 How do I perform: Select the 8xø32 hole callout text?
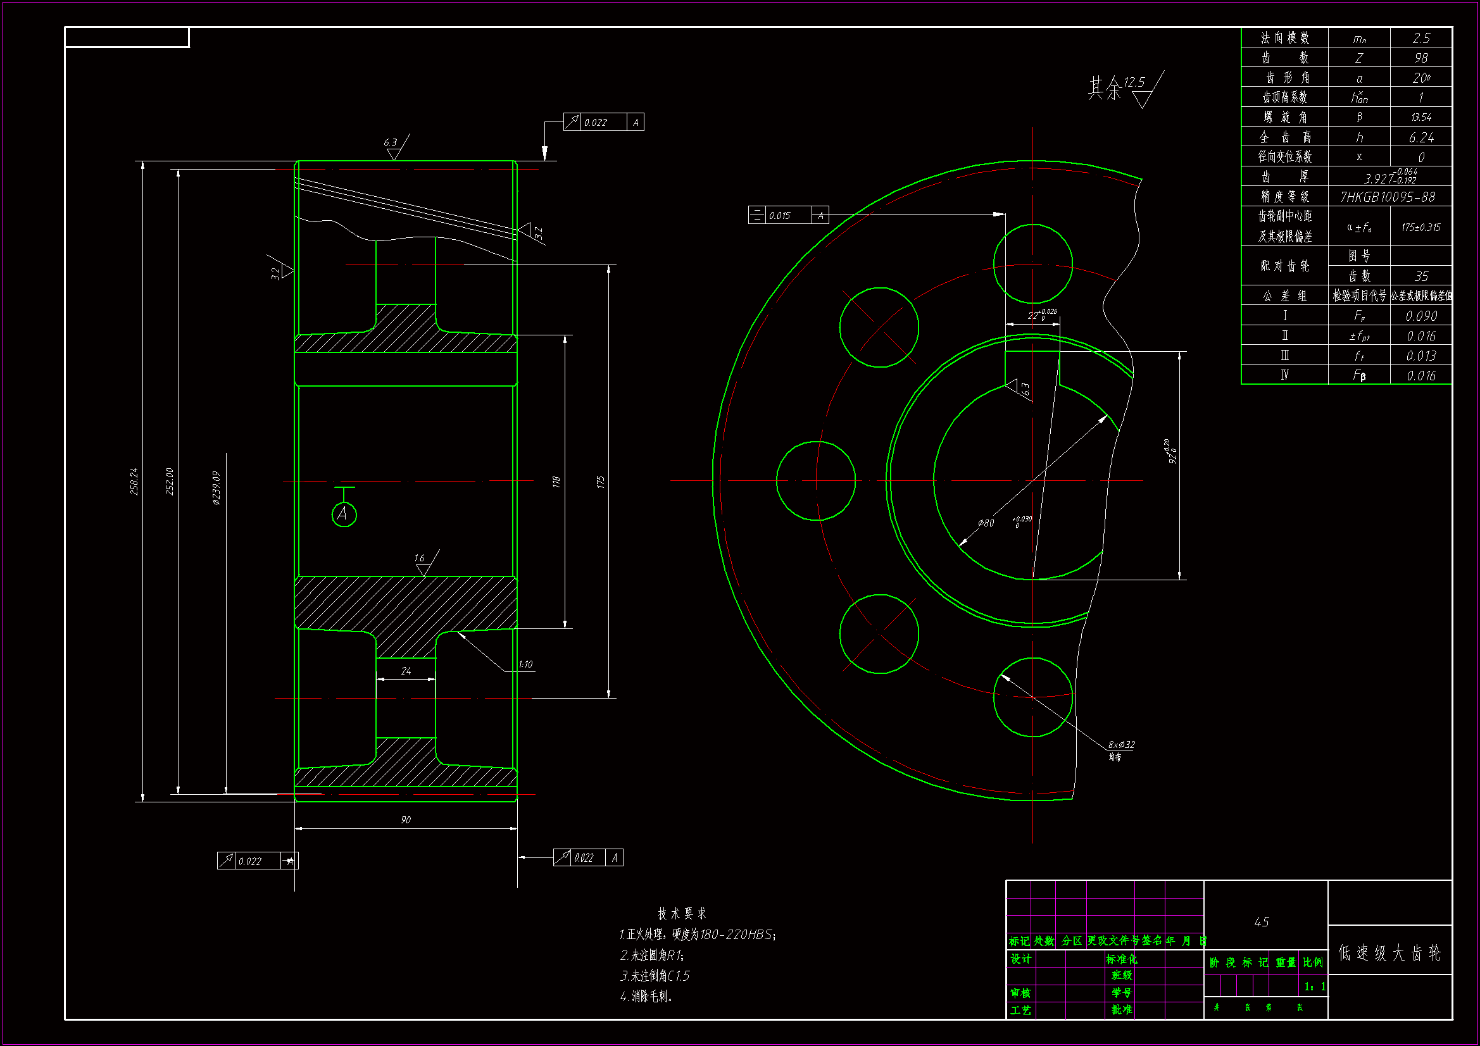[x=1121, y=744]
